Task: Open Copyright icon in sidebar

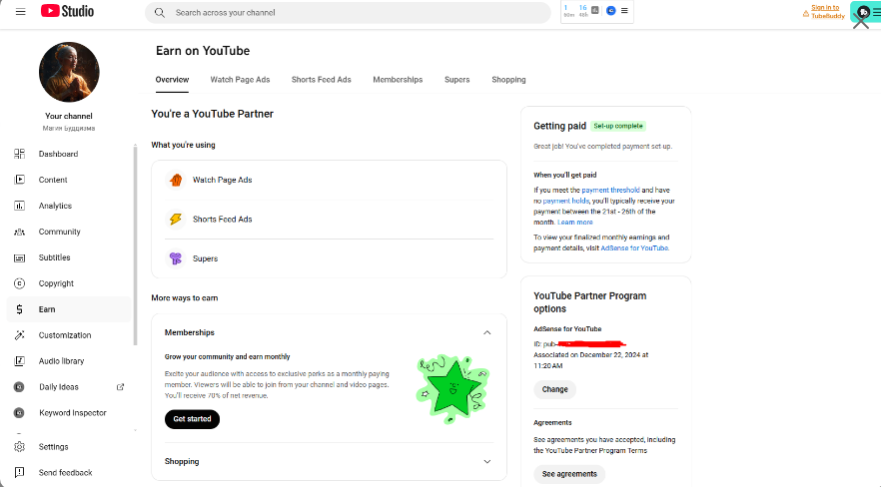Action: click(20, 283)
